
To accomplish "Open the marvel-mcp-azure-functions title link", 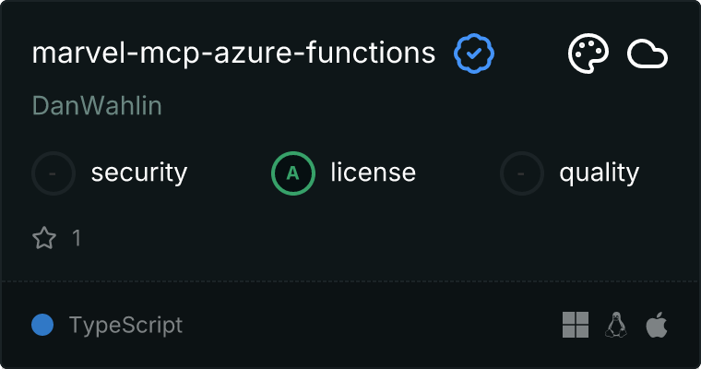I will coord(233,54).
